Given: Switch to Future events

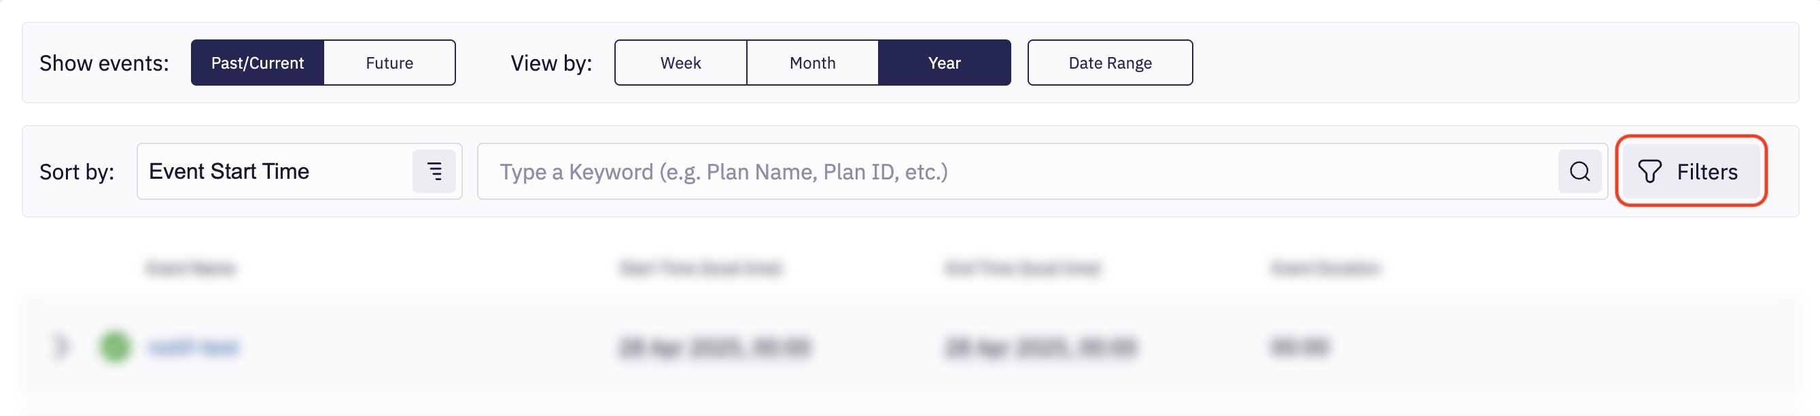Looking at the screenshot, I should coord(389,63).
